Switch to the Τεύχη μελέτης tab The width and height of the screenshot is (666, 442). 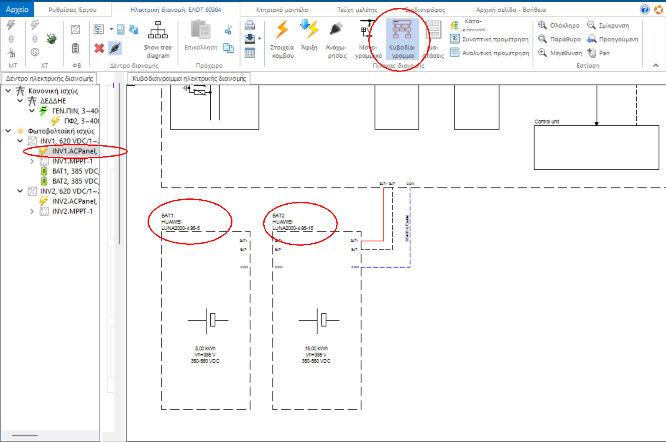[357, 10]
